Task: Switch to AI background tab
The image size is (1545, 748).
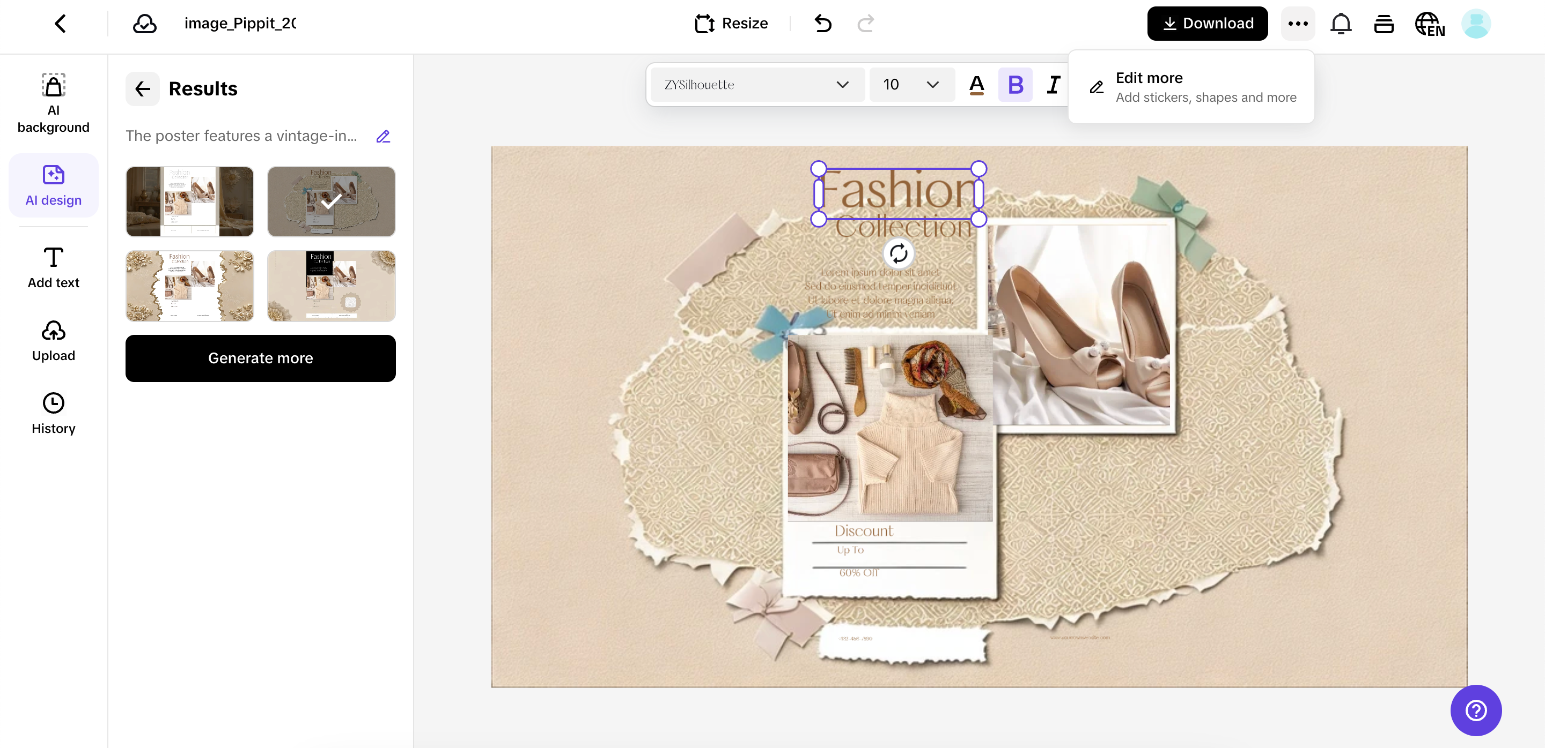Action: [54, 103]
